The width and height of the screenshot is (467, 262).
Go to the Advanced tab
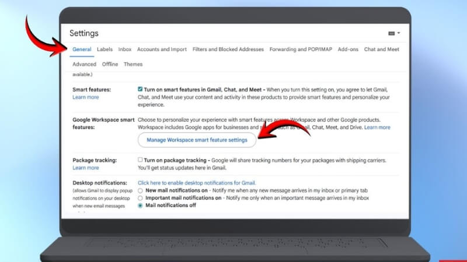(84, 64)
